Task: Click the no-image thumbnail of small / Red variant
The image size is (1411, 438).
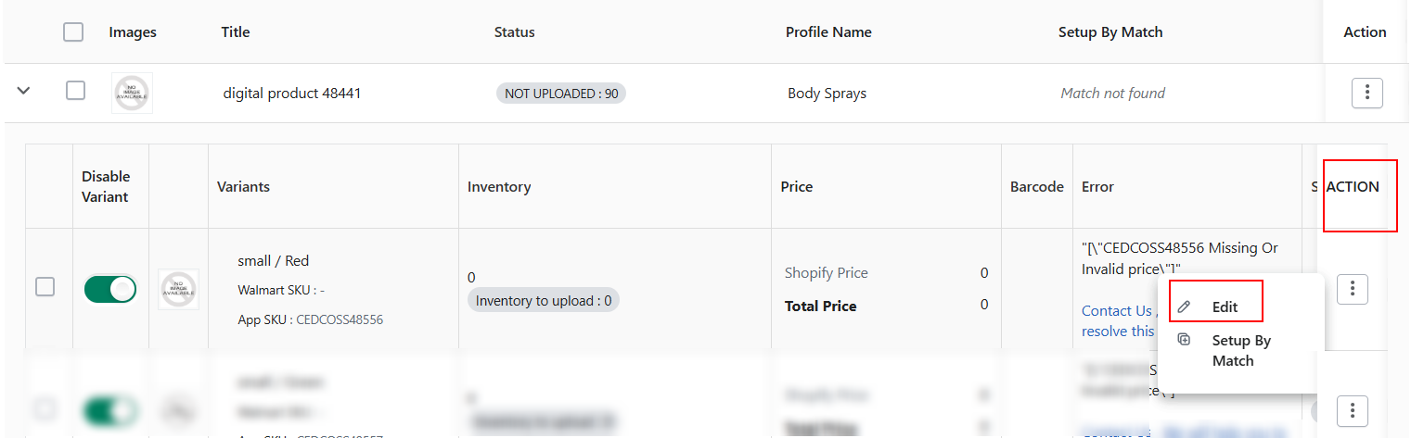Action: 178,289
